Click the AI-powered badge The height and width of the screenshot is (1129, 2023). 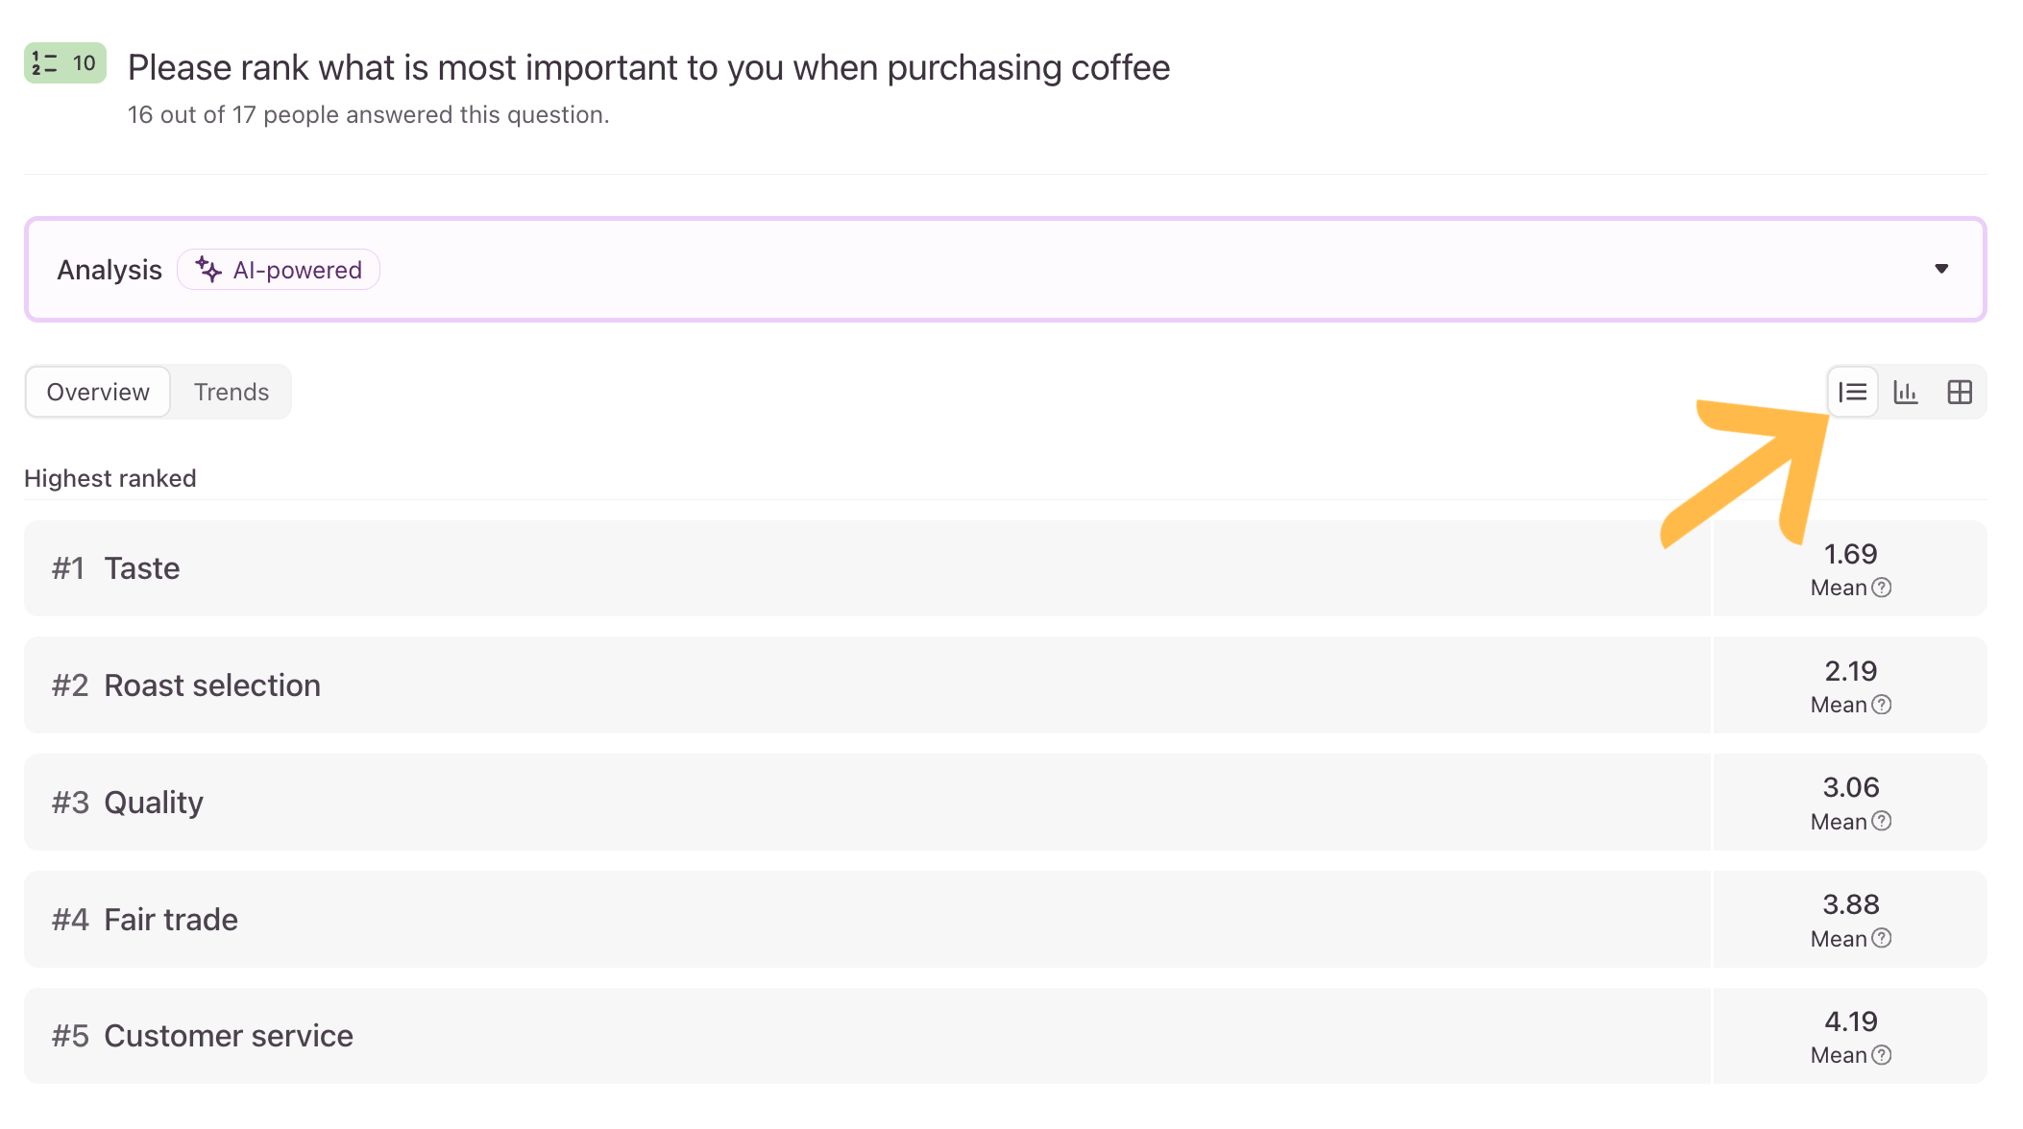pyautogui.click(x=279, y=270)
